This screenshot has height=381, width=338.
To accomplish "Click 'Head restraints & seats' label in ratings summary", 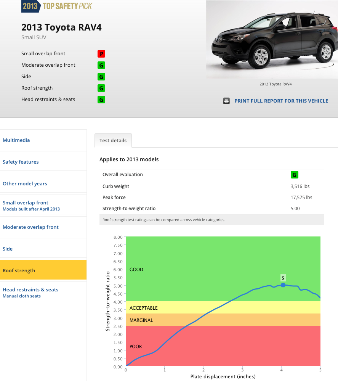I will click(x=48, y=100).
